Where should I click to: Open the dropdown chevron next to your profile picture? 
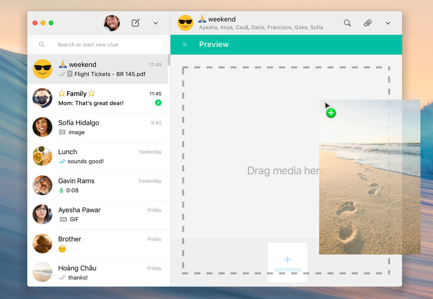(x=156, y=23)
